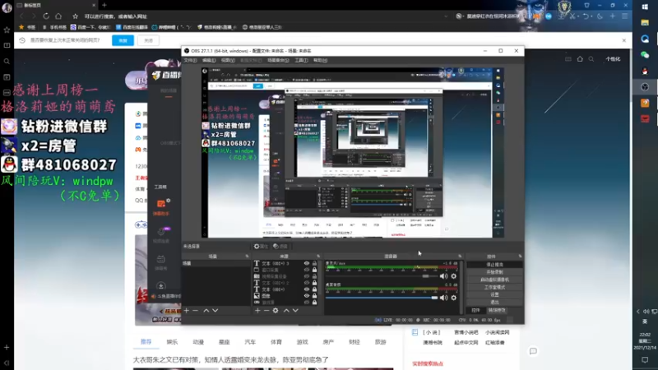This screenshot has width=658, height=370.
Task: Toggle browser night mode moon icon
Action: pos(600,16)
